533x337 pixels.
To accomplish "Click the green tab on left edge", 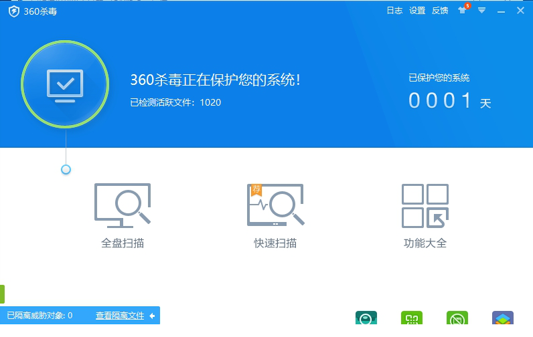I will pos(2,294).
